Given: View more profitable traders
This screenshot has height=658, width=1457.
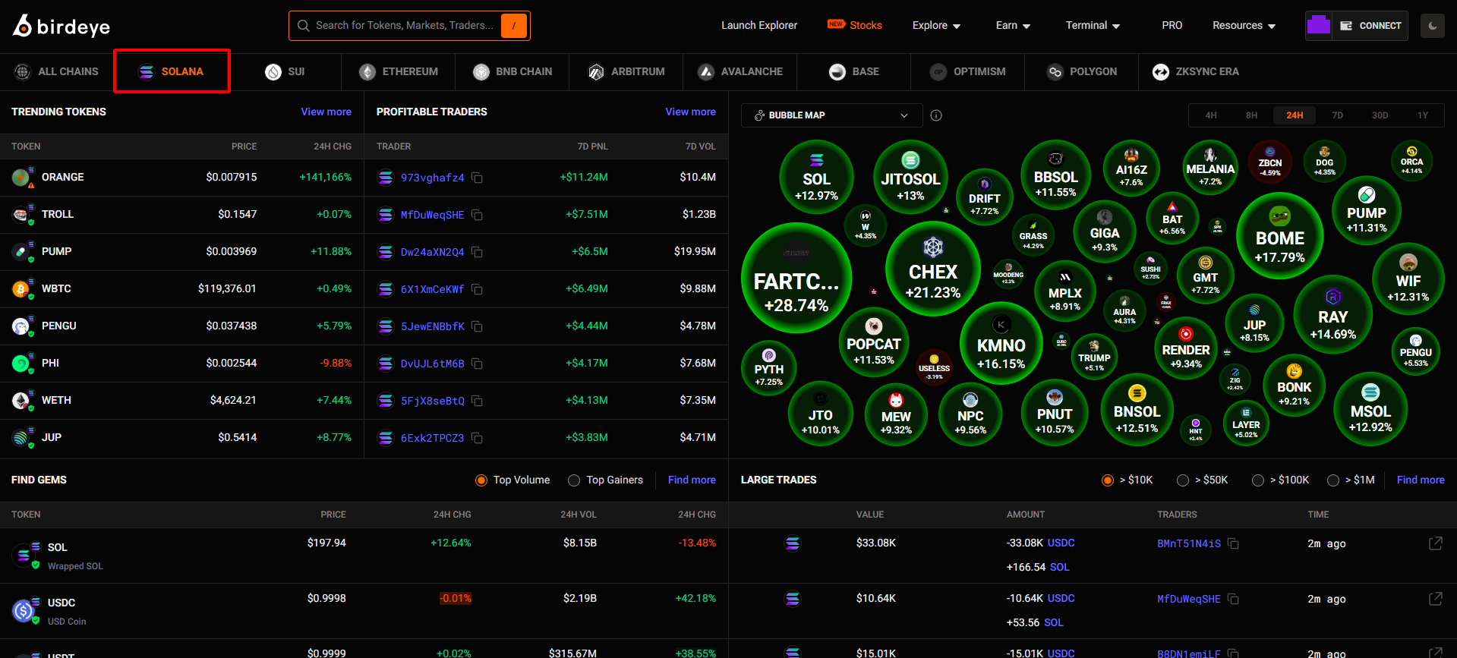Looking at the screenshot, I should (x=690, y=112).
